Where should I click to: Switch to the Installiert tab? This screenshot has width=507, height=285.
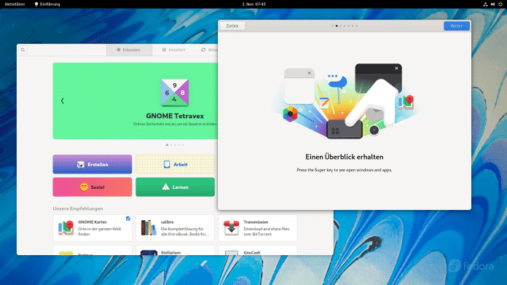(174, 50)
